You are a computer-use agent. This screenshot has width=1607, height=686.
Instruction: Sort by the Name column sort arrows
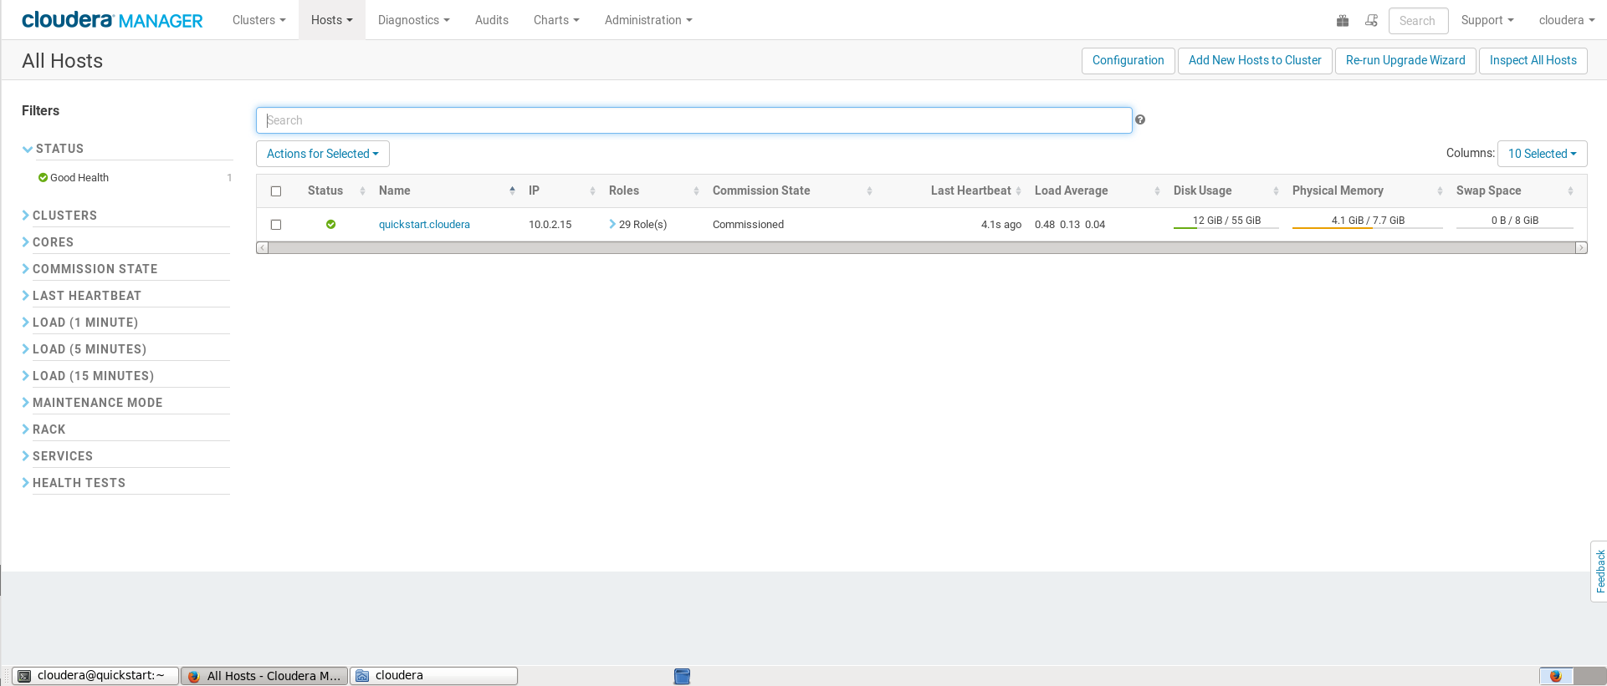[x=512, y=191]
